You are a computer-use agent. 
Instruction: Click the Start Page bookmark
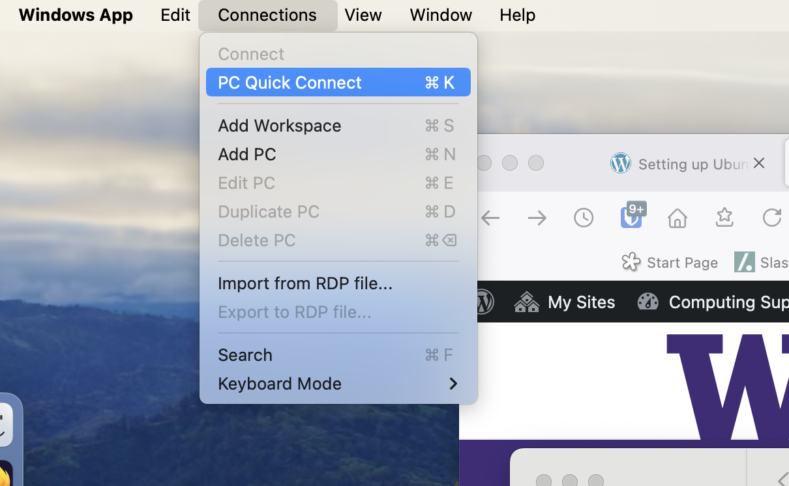point(670,263)
